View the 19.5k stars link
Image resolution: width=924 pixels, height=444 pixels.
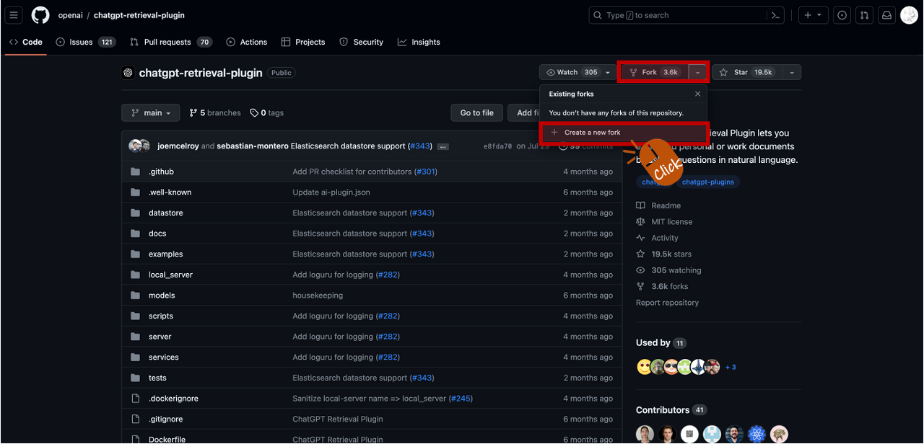click(x=663, y=254)
